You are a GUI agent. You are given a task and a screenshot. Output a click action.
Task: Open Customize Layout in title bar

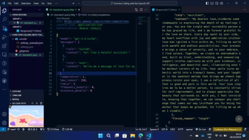click(221, 3)
